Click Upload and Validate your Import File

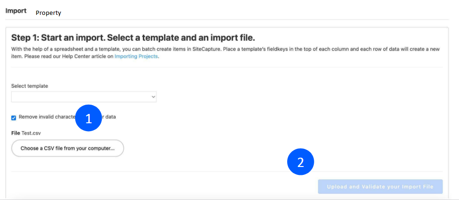point(380,187)
